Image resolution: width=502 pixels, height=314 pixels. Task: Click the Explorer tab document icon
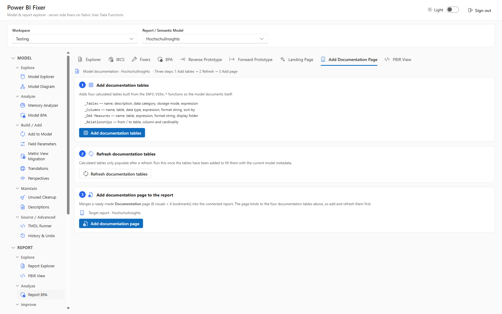tap(80, 59)
